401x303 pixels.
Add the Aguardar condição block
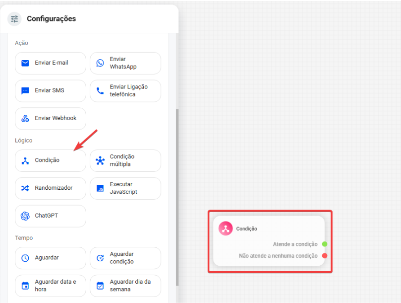[125, 258]
